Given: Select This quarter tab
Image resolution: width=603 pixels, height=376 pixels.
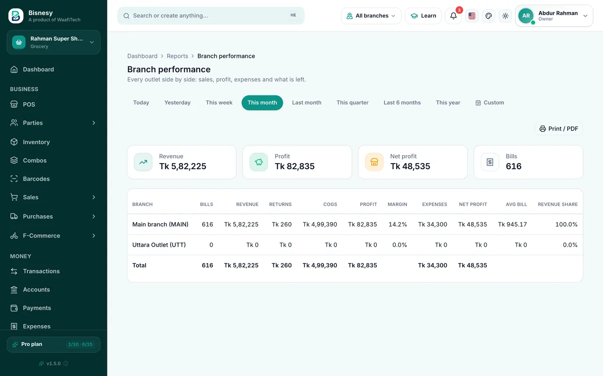Looking at the screenshot, I should click(352, 102).
